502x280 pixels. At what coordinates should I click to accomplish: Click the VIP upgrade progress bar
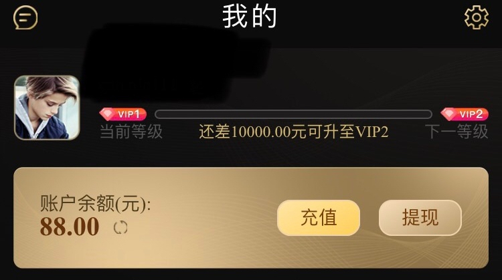pyautogui.click(x=293, y=114)
